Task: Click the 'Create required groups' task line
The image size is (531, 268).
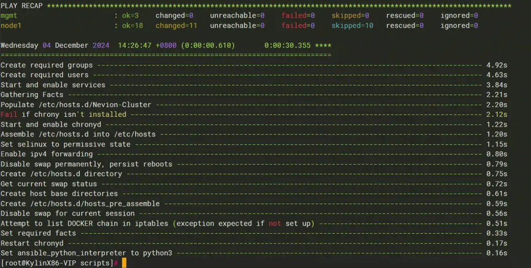Action: point(254,65)
